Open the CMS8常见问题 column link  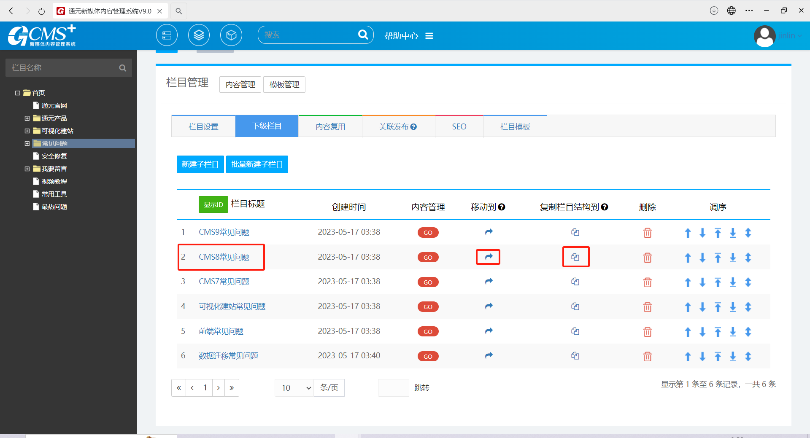[224, 257]
